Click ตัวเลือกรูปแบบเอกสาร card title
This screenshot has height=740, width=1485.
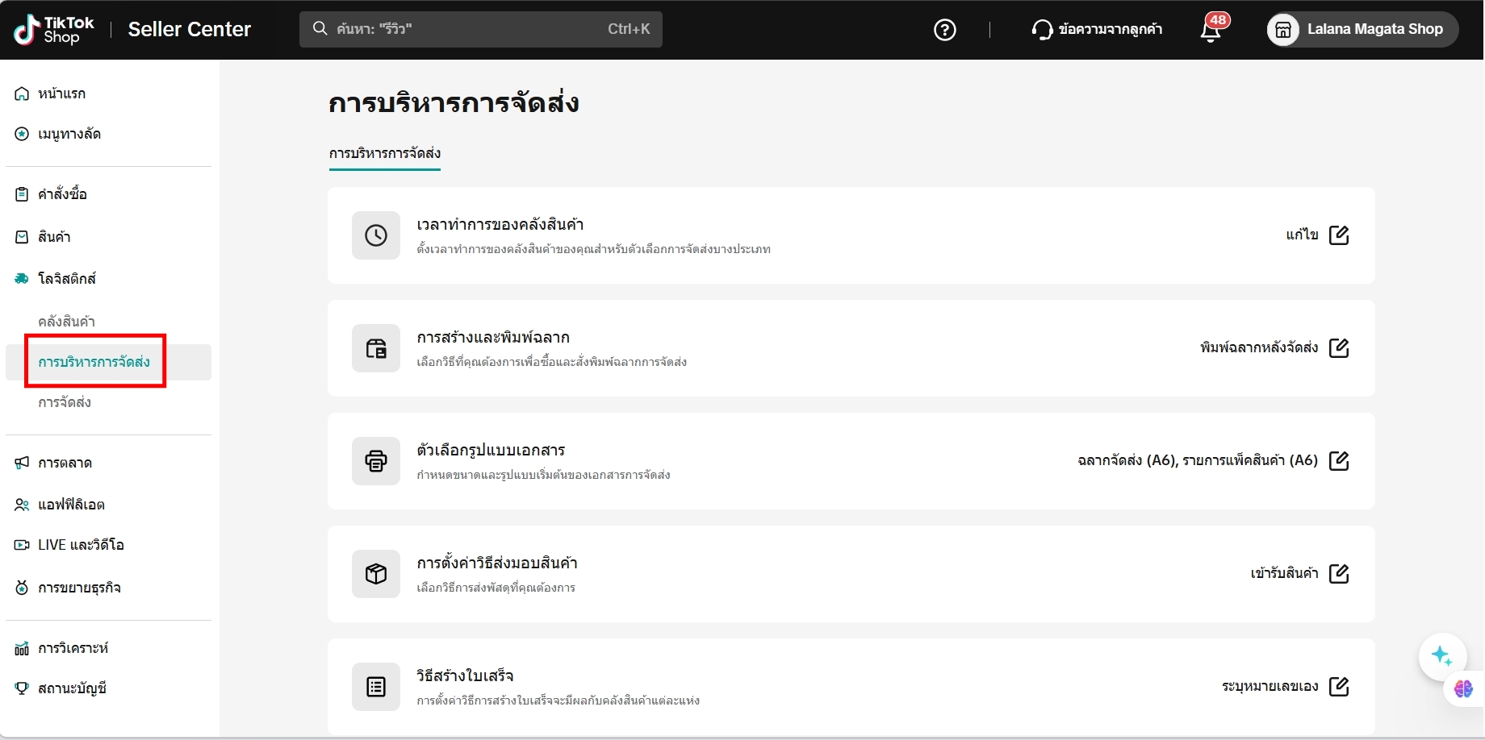(491, 451)
